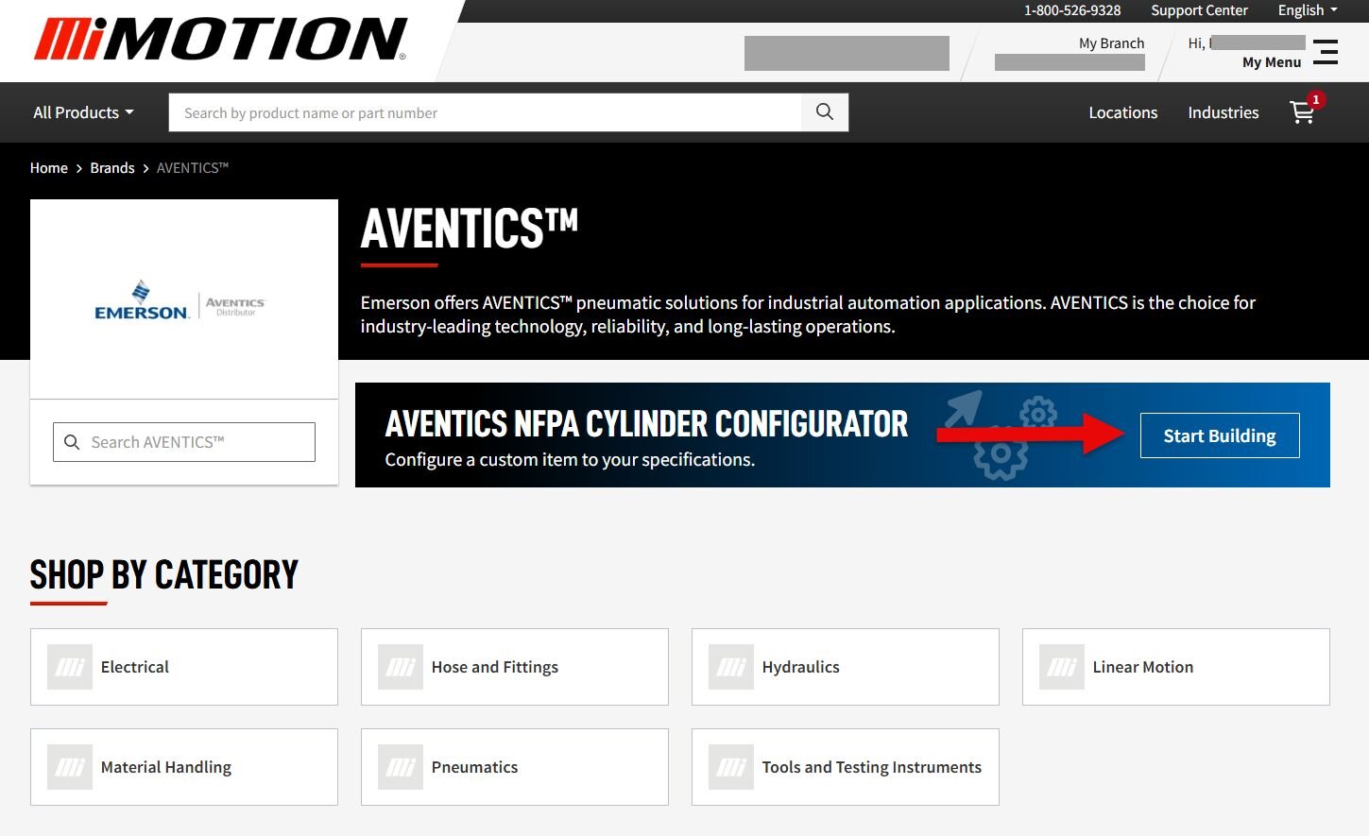Open the Industries menu item
This screenshot has width=1369, height=836.
click(1223, 112)
